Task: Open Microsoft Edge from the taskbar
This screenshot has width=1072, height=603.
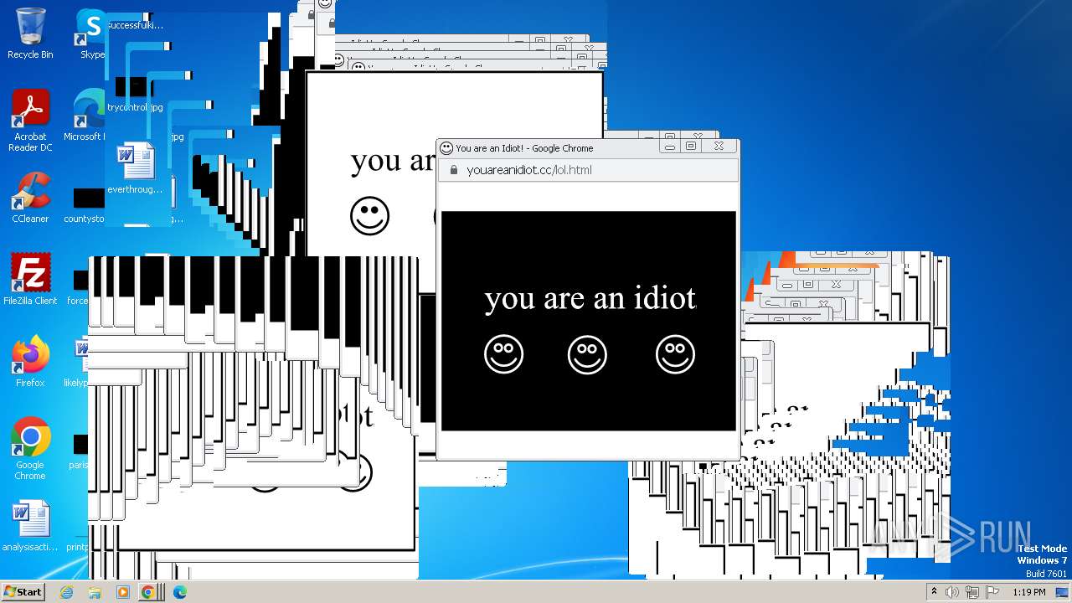Action: point(179,592)
